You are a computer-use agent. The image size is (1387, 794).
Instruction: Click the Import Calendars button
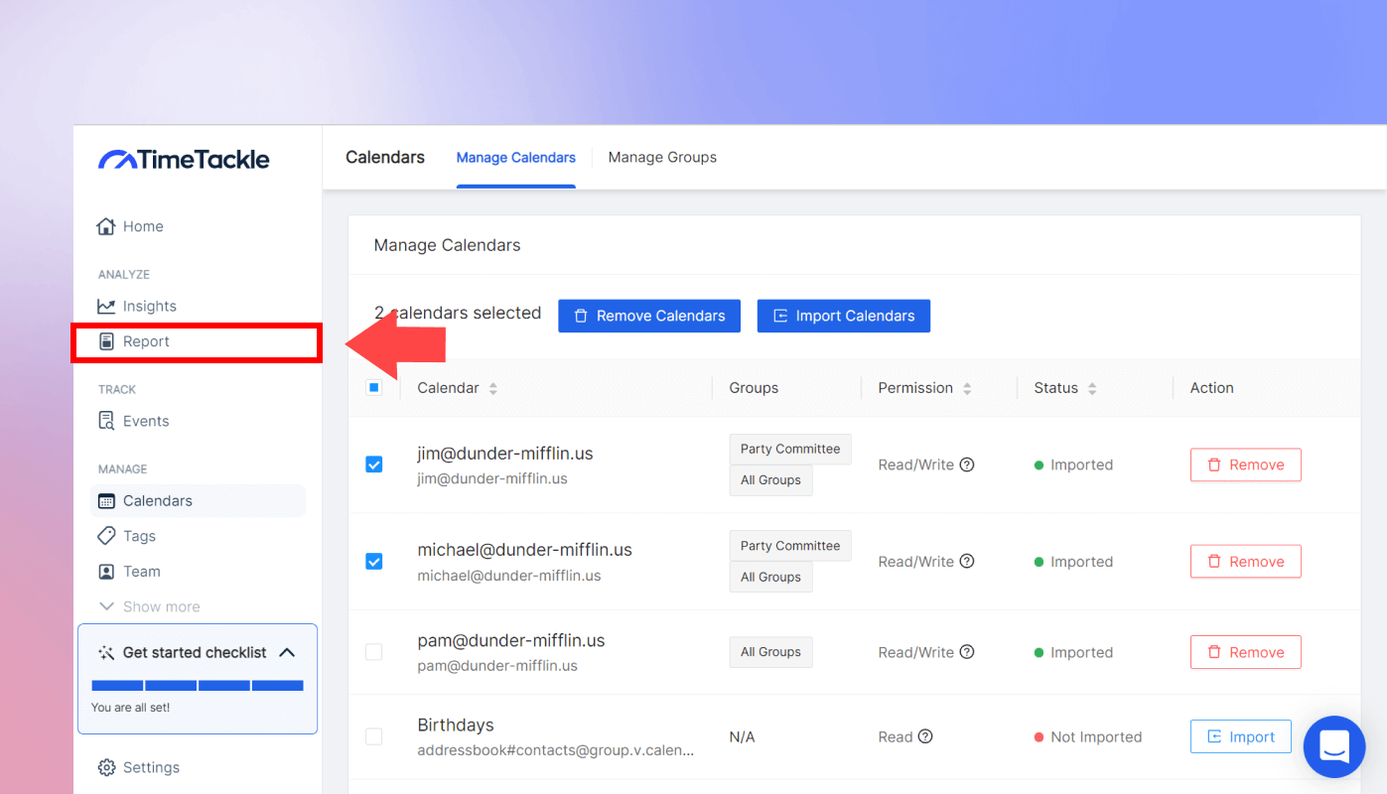click(844, 316)
